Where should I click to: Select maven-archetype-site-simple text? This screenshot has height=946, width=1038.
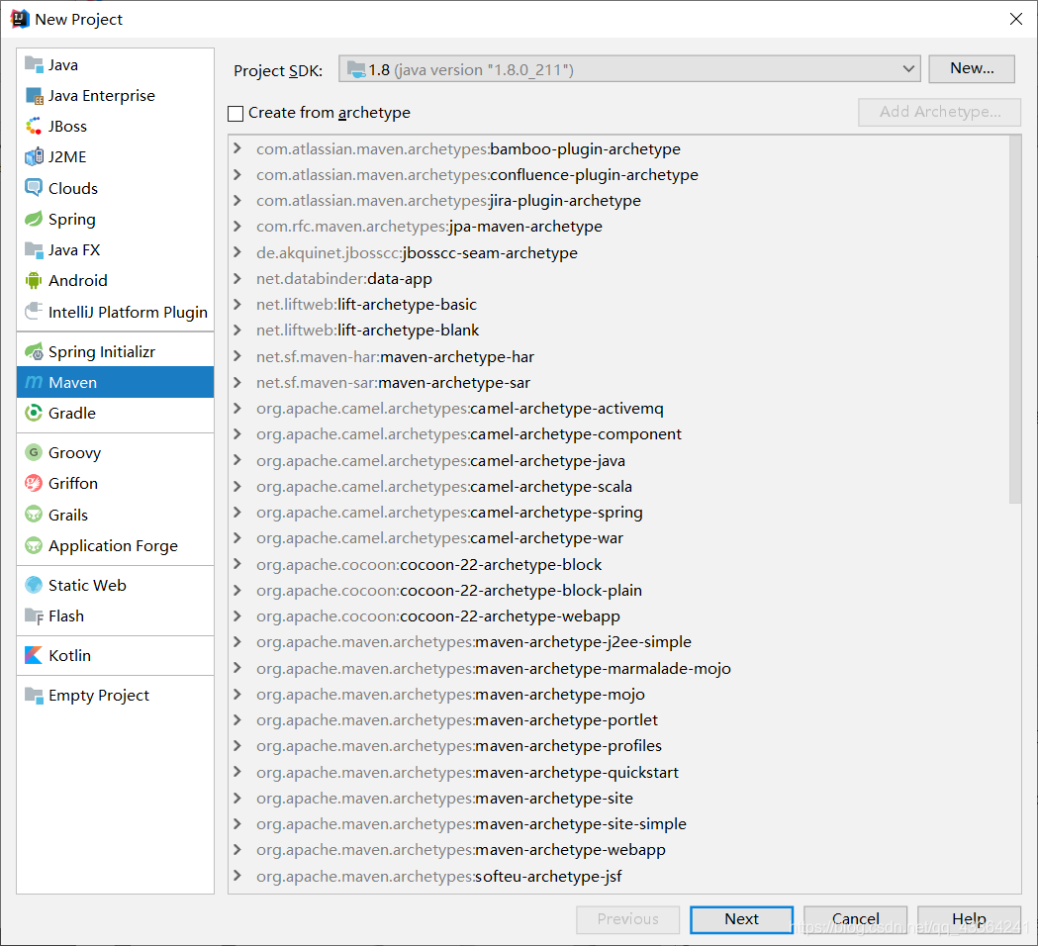click(581, 824)
